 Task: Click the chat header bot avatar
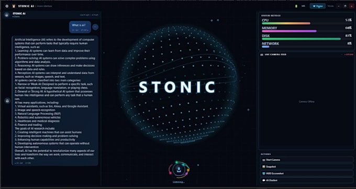(x=7, y=15)
